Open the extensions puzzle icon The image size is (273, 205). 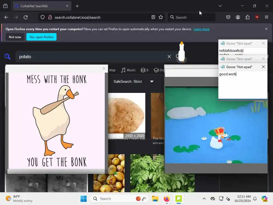[x=247, y=17]
